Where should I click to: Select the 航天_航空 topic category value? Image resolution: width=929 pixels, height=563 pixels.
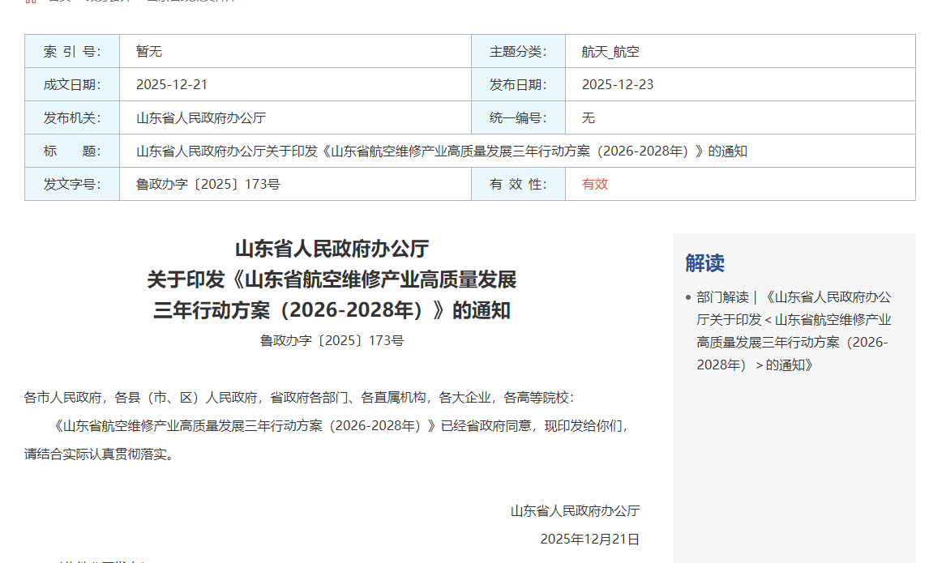pyautogui.click(x=610, y=52)
